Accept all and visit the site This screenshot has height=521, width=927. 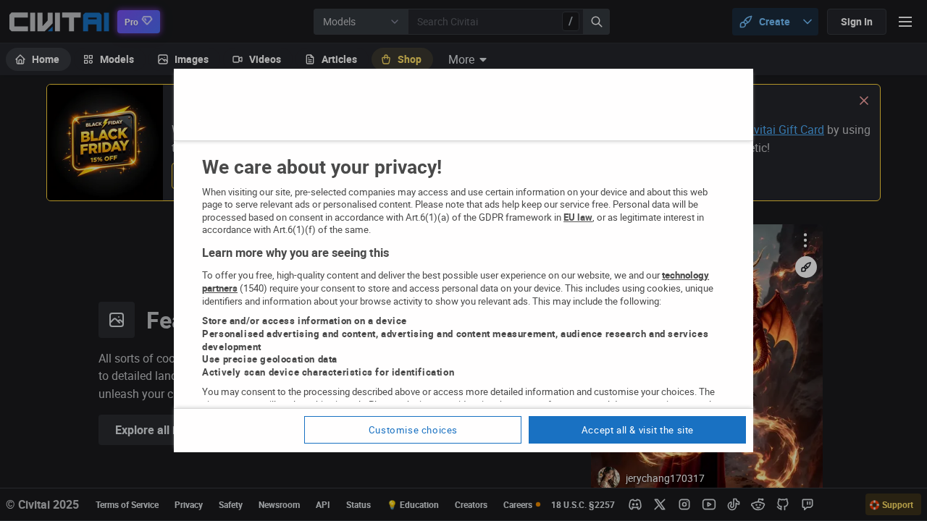click(x=637, y=430)
